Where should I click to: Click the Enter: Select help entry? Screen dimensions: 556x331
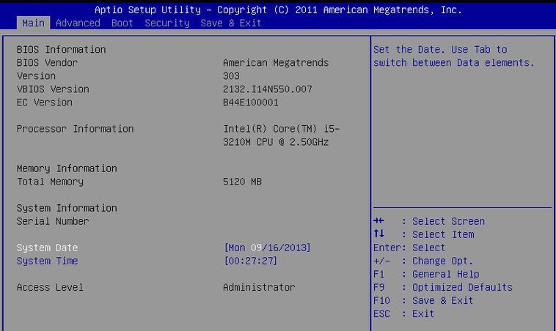pyautogui.click(x=409, y=248)
